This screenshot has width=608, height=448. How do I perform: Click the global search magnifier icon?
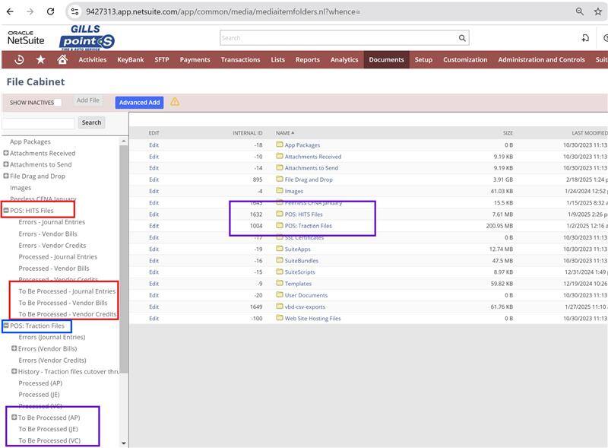click(x=462, y=38)
